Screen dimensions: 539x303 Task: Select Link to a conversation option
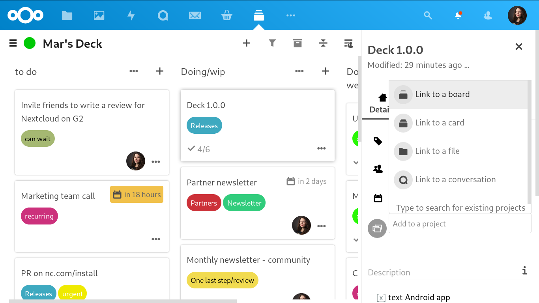click(x=458, y=180)
